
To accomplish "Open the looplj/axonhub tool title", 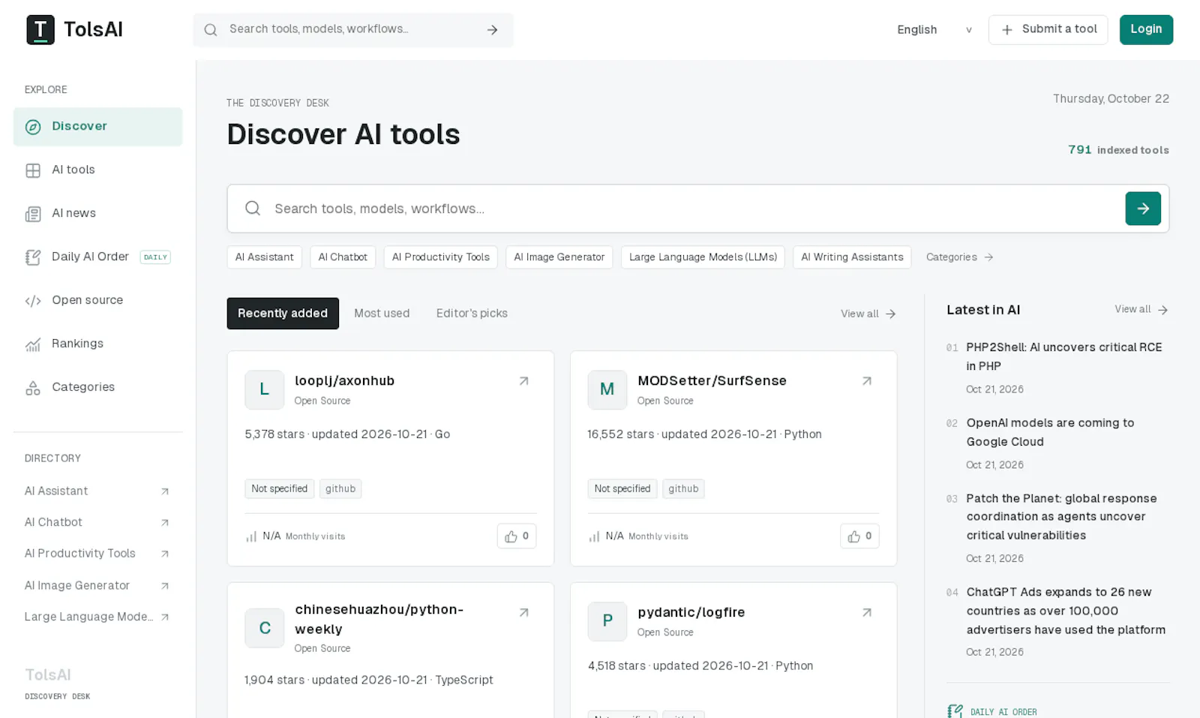I will (344, 380).
